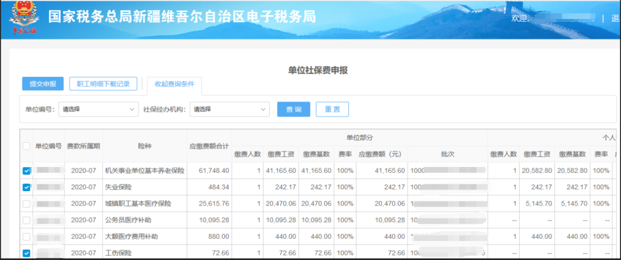Viewport: 621px width, 260px height.
Task: Select the 失业保险 cell
Action: 145,187
